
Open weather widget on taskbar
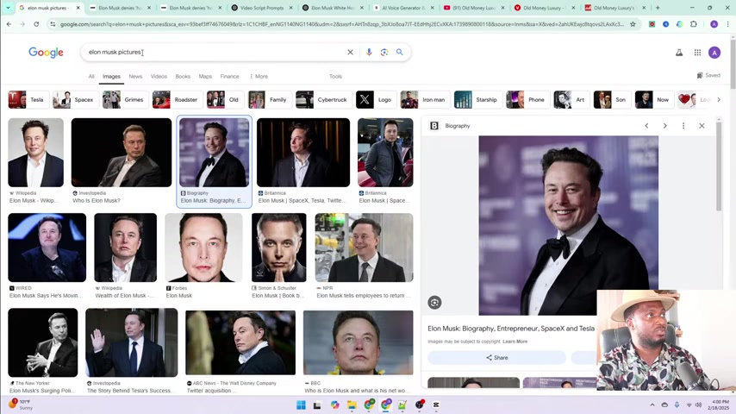click(21, 405)
